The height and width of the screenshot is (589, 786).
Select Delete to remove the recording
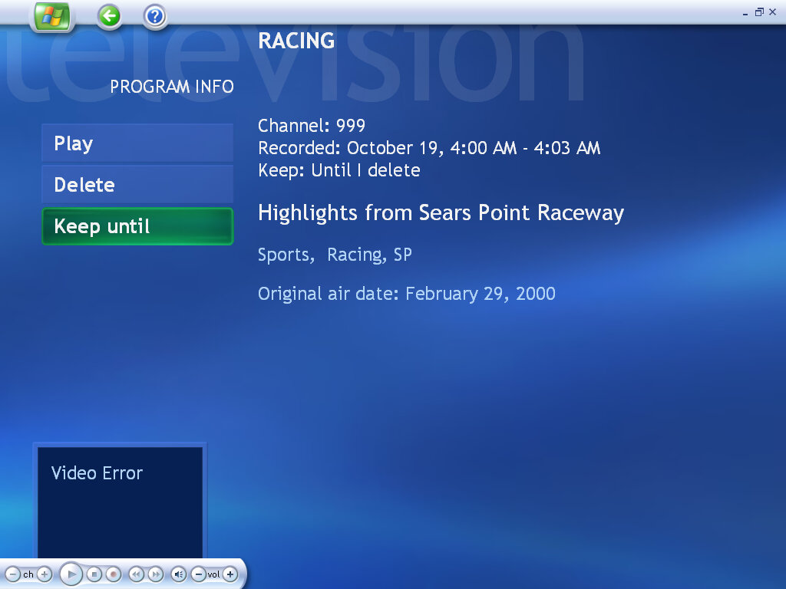(x=137, y=185)
